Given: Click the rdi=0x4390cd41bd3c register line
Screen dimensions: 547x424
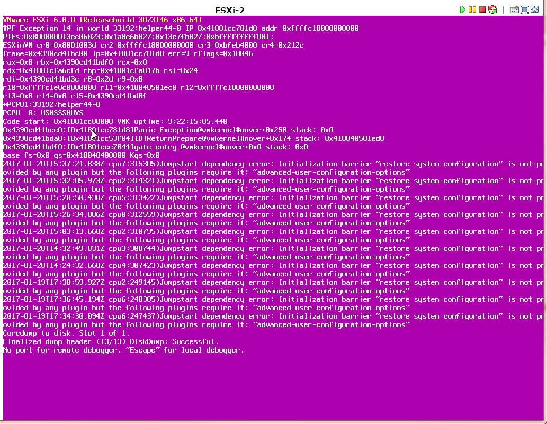Looking at the screenshot, I should 73,79.
